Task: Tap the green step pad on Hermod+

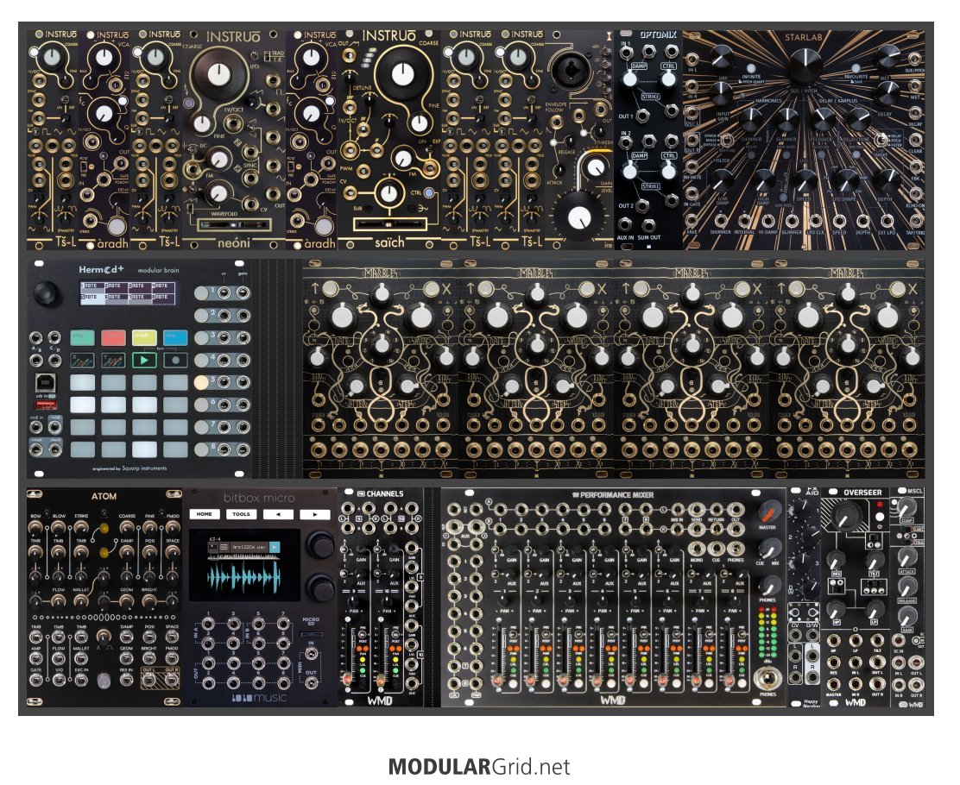Action: click(82, 337)
